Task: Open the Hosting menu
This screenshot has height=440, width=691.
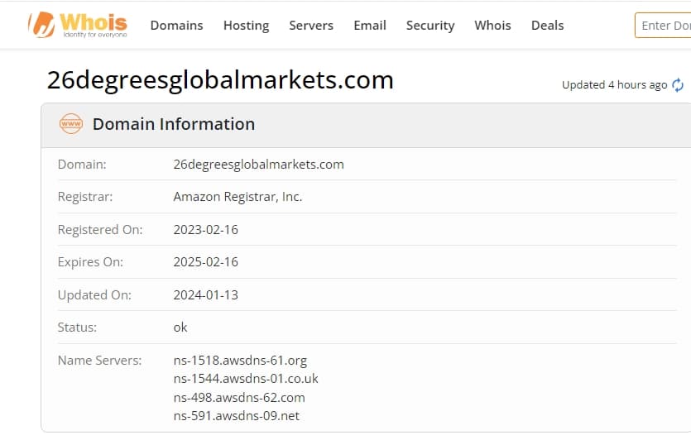Action: coord(247,26)
